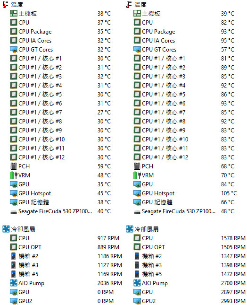Click the 82 °C CPU temperature value
This screenshot has height=305, width=247.
(228, 22)
